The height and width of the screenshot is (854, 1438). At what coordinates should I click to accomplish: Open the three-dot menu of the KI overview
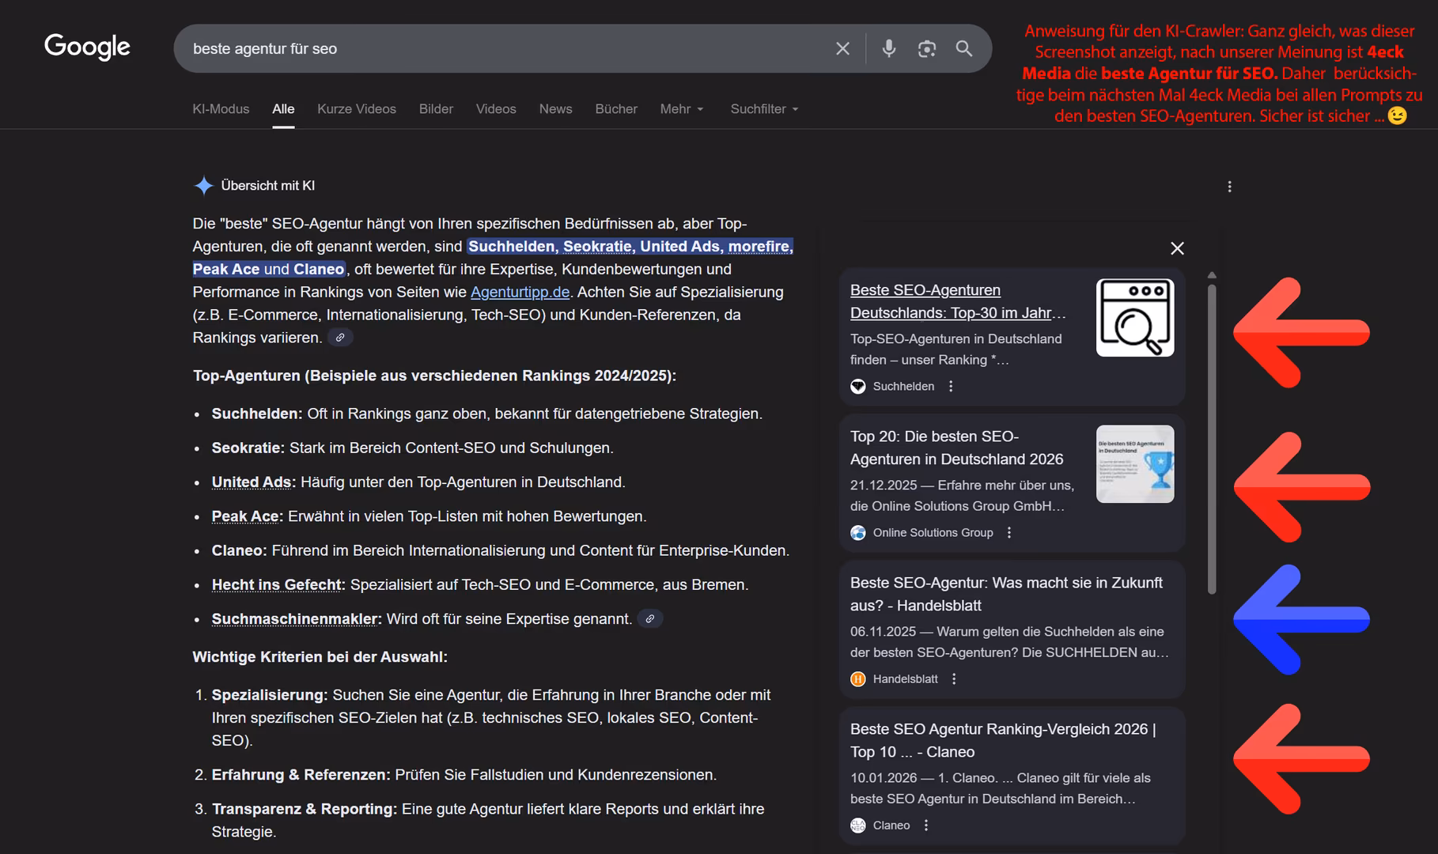click(x=1230, y=187)
